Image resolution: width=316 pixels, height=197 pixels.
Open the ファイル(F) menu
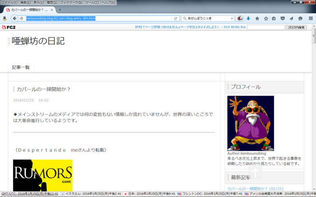tap(9, 2)
